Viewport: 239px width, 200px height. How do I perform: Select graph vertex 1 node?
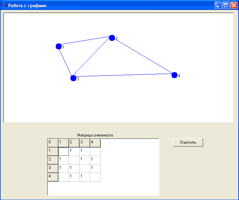[x=59, y=46]
